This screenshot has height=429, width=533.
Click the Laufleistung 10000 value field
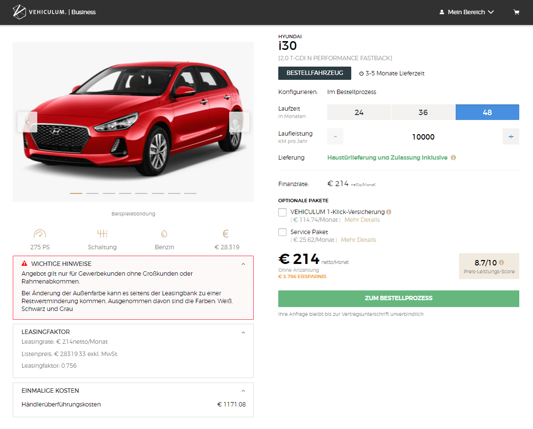423,137
